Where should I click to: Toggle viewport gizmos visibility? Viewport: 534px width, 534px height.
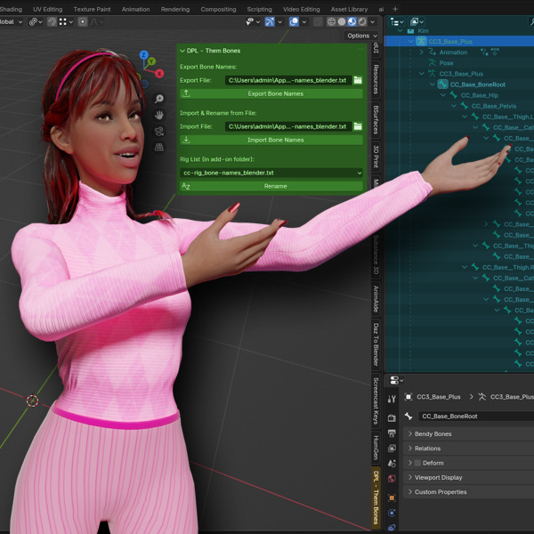point(270,21)
